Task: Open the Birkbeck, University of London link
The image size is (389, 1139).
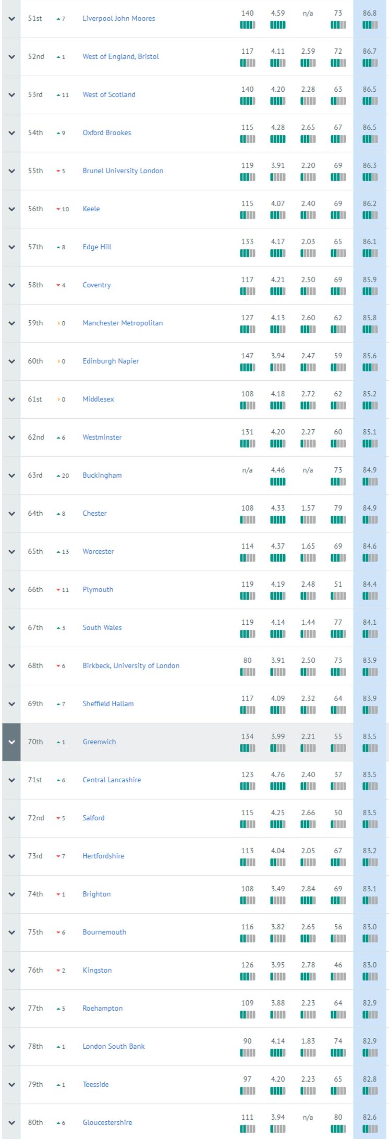Action: point(131,665)
